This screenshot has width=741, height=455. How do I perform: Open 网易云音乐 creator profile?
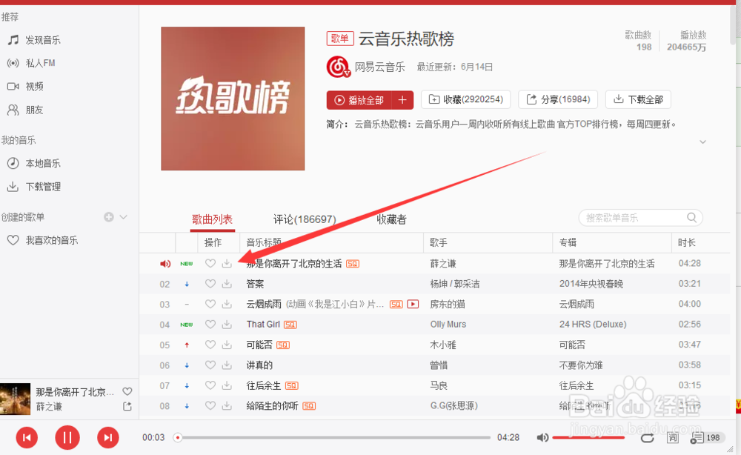coord(380,67)
